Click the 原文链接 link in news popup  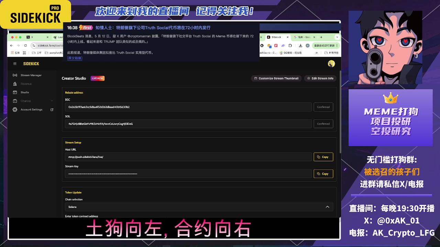(x=75, y=58)
